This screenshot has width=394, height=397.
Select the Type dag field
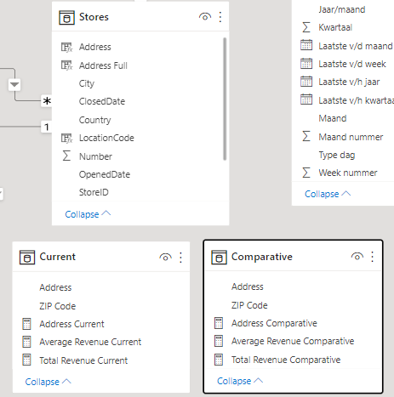337,155
